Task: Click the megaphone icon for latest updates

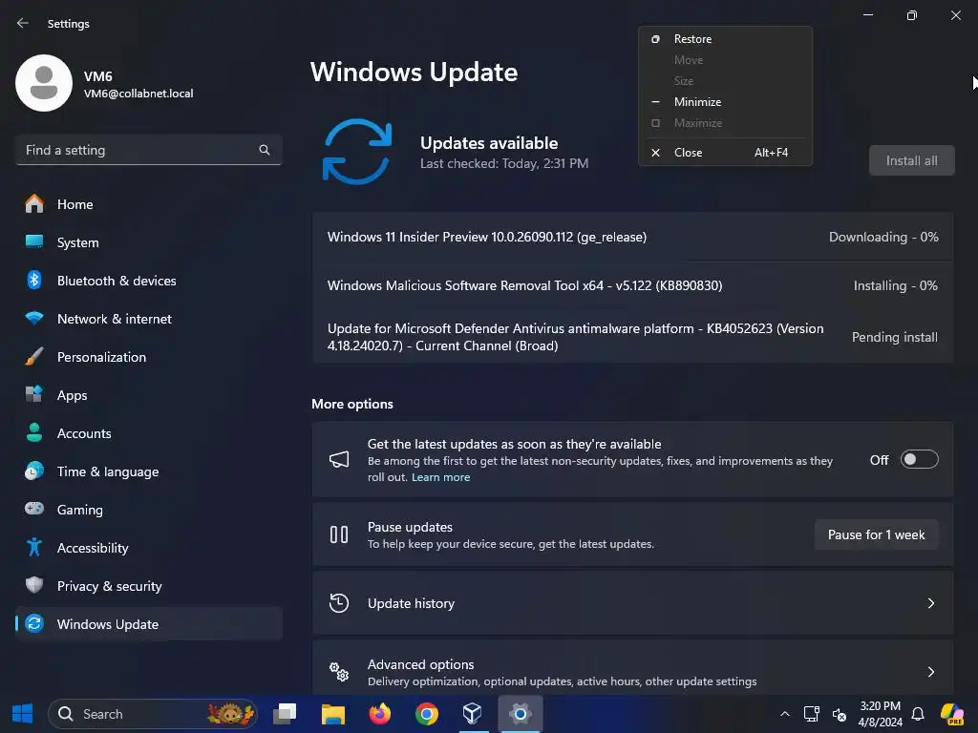Action: pyautogui.click(x=339, y=459)
